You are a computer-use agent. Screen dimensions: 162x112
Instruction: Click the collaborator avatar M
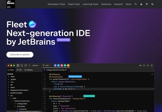[x=65, y=65]
